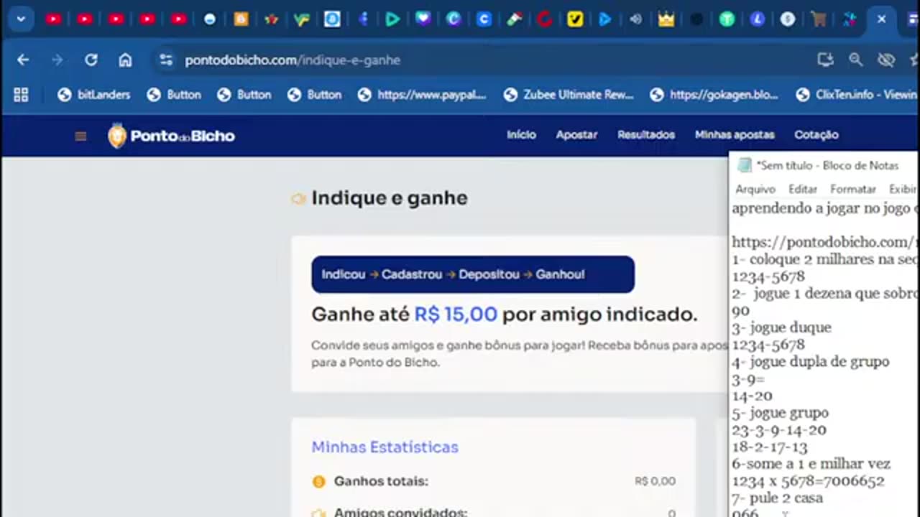920x517 pixels.
Task: Click the icon beside Indique e ganhe heading
Action: click(298, 199)
